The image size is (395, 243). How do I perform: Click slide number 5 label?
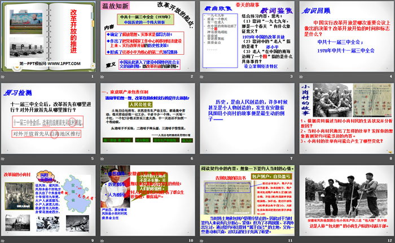(93, 158)
